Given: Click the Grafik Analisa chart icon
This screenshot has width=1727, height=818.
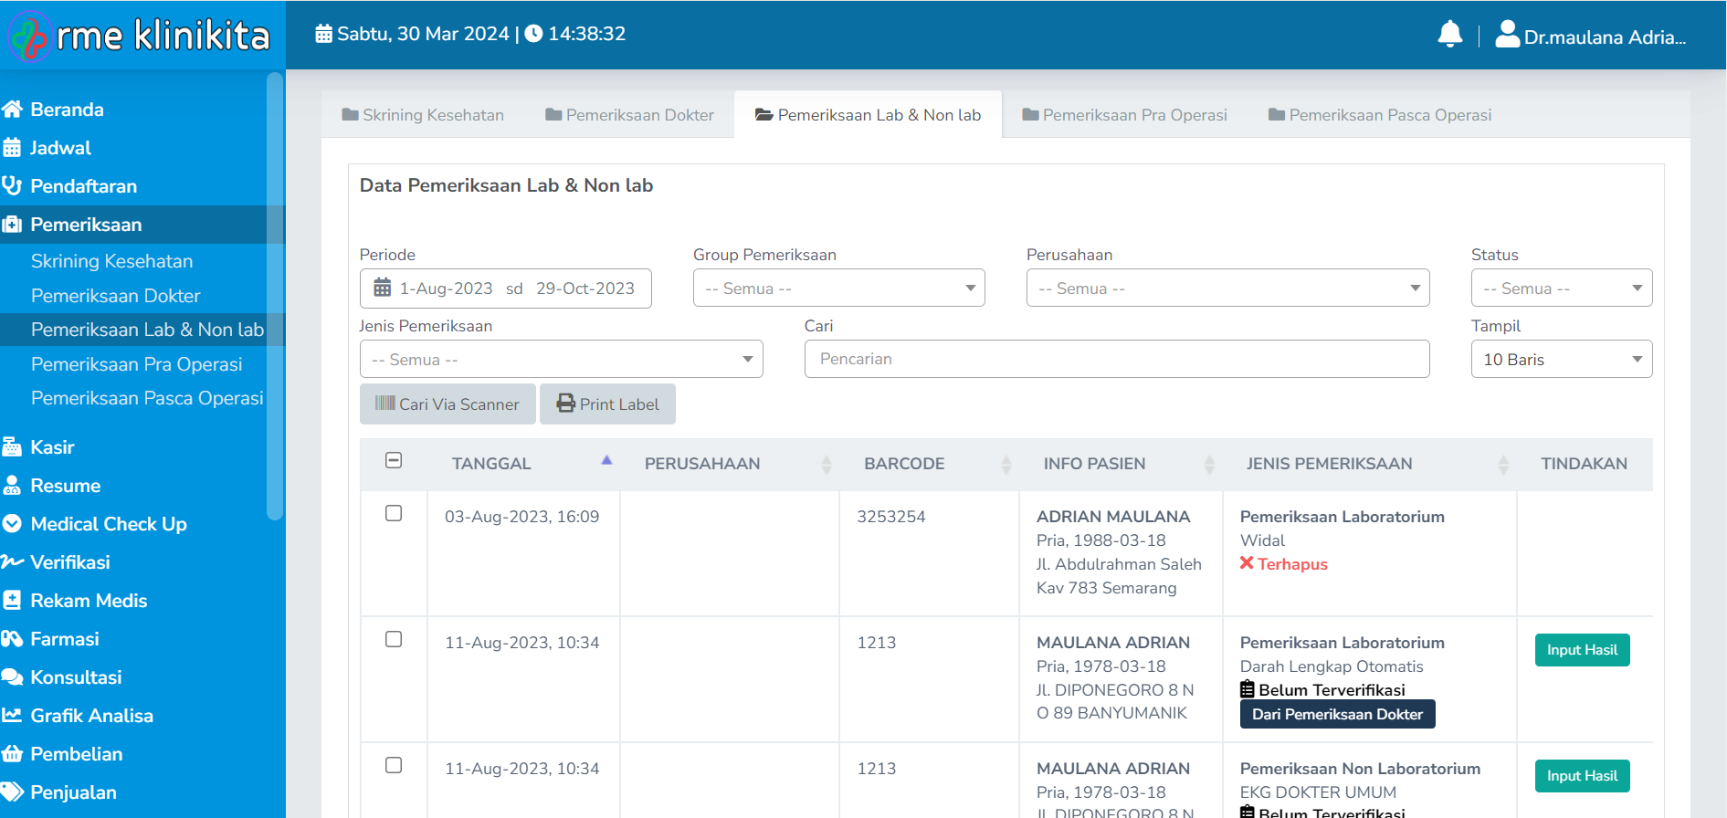Looking at the screenshot, I should click(13, 716).
